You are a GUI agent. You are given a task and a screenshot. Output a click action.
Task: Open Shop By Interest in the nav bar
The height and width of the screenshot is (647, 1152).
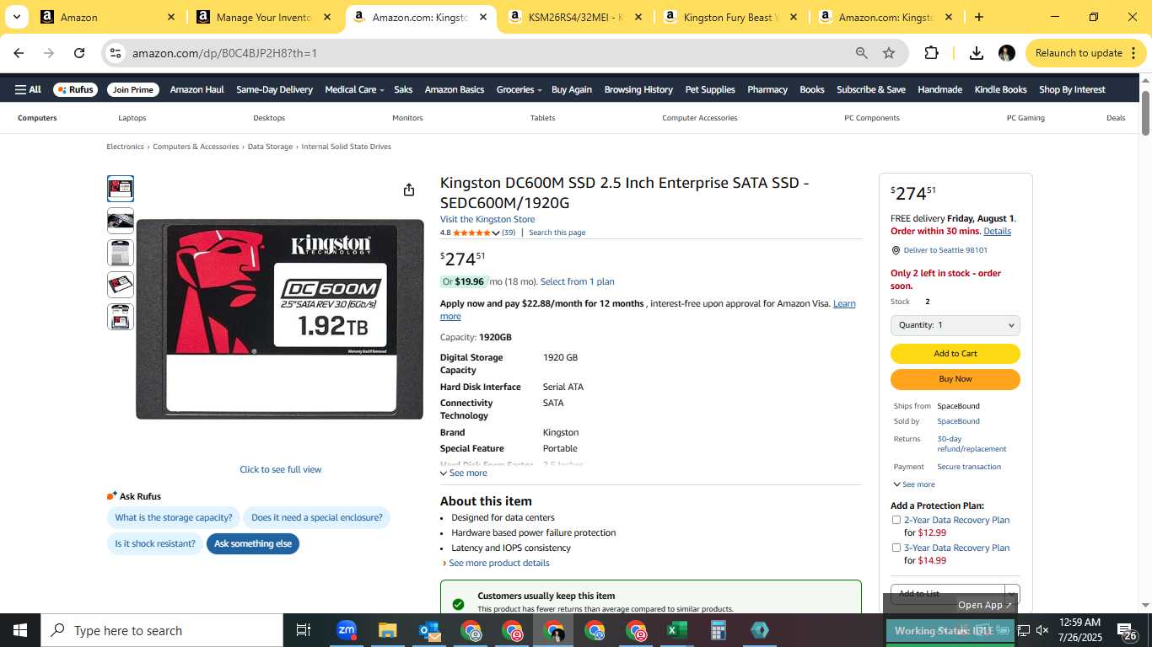1072,89
